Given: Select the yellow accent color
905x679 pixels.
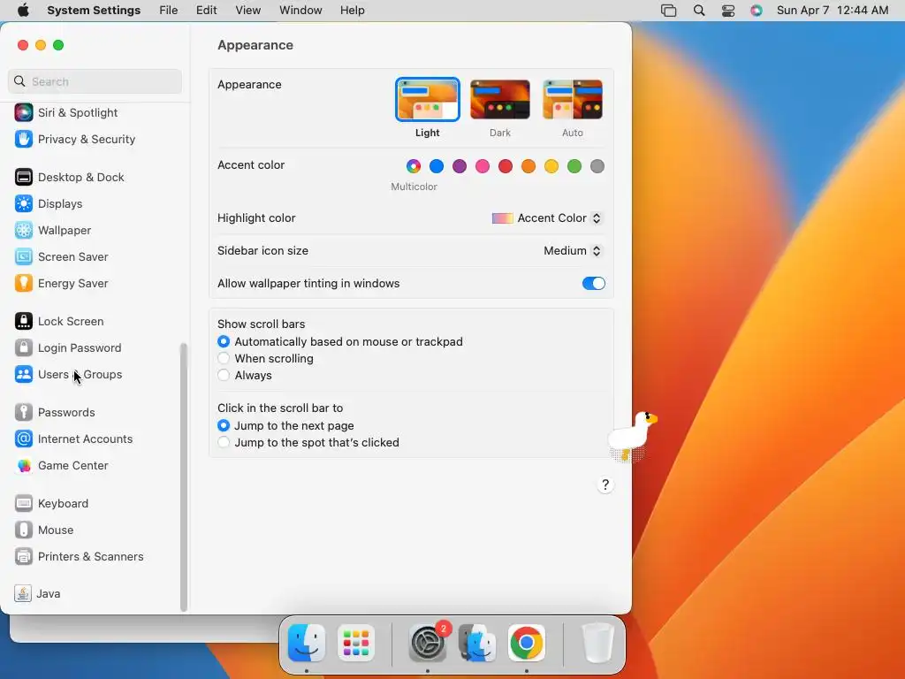Looking at the screenshot, I should 551,166.
